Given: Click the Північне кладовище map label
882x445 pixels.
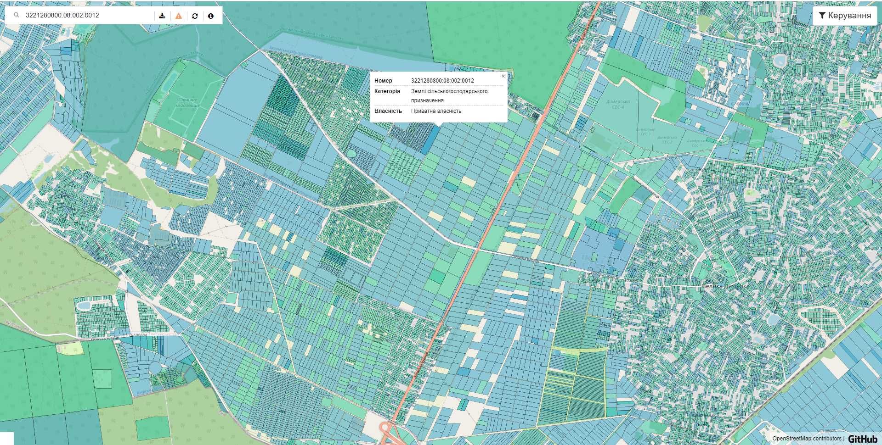Looking at the screenshot, I should pyautogui.click(x=187, y=102).
